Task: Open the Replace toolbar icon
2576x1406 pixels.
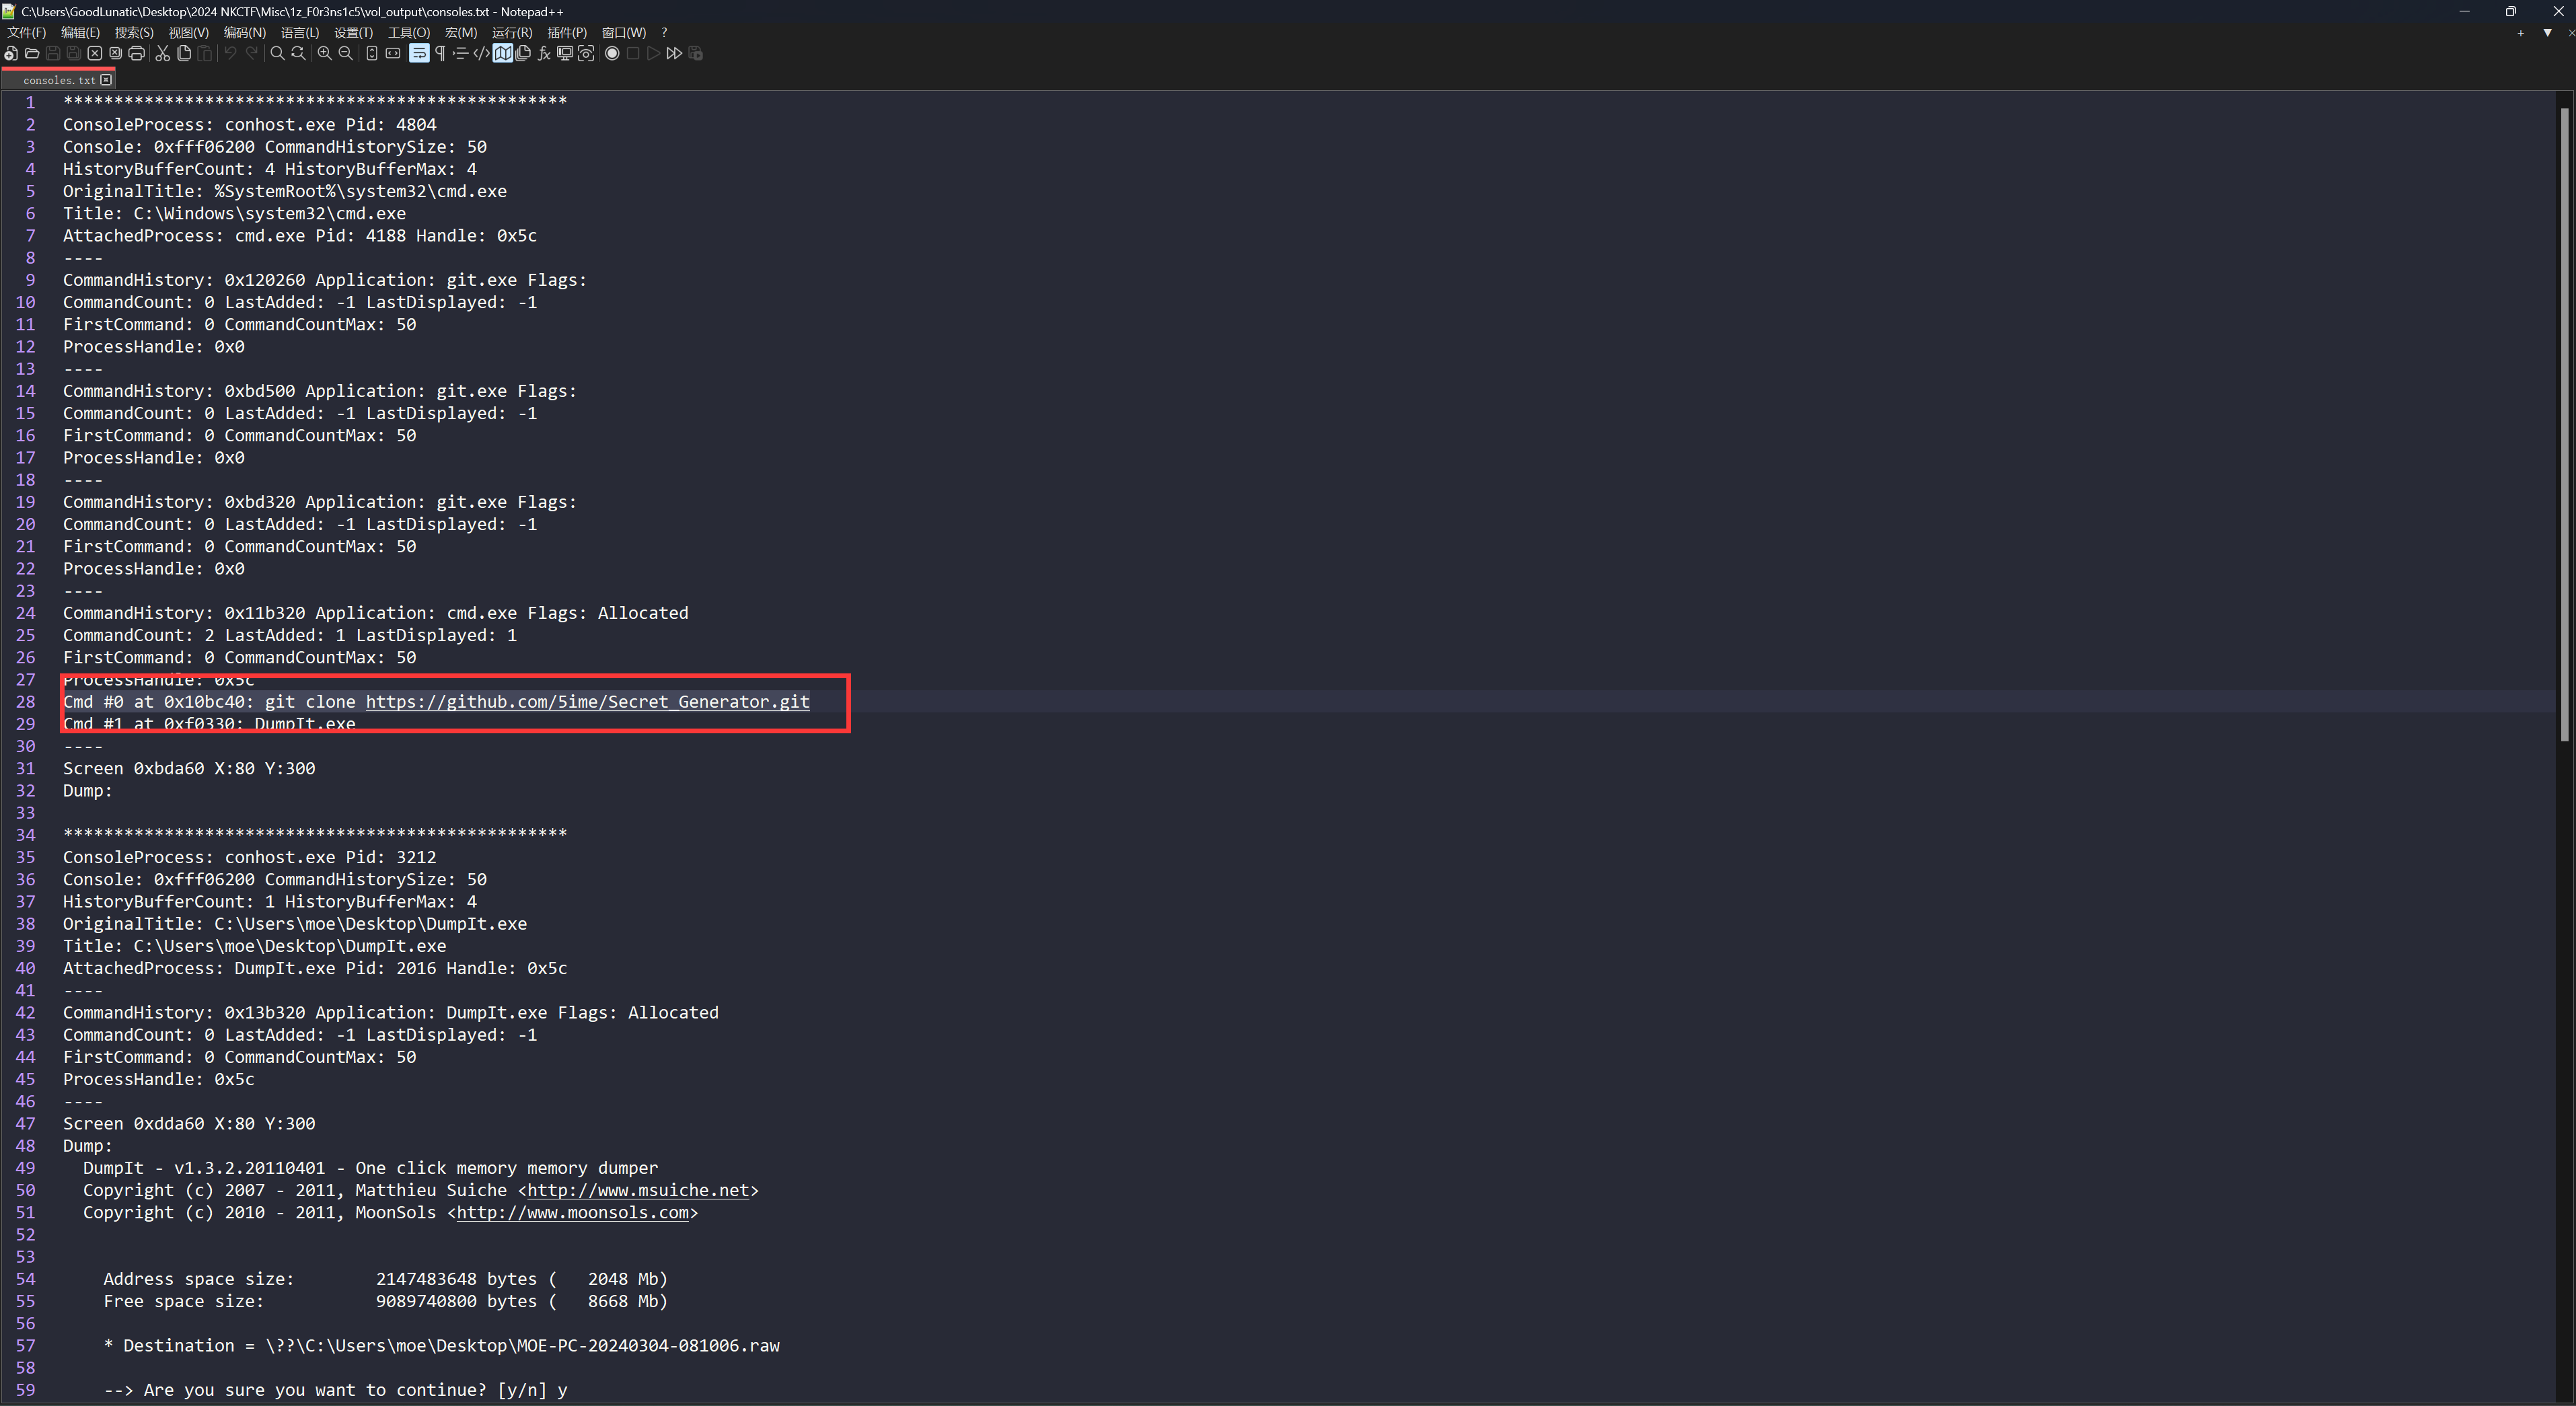Action: click(298, 53)
